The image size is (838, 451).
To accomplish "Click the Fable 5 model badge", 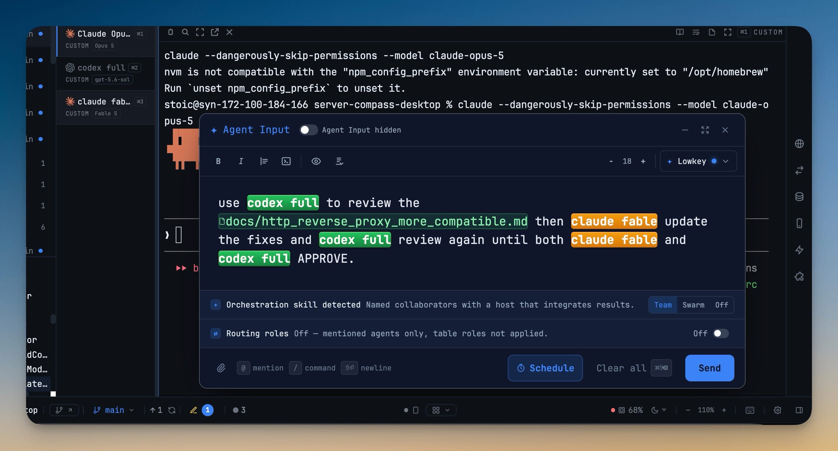I will (106, 114).
